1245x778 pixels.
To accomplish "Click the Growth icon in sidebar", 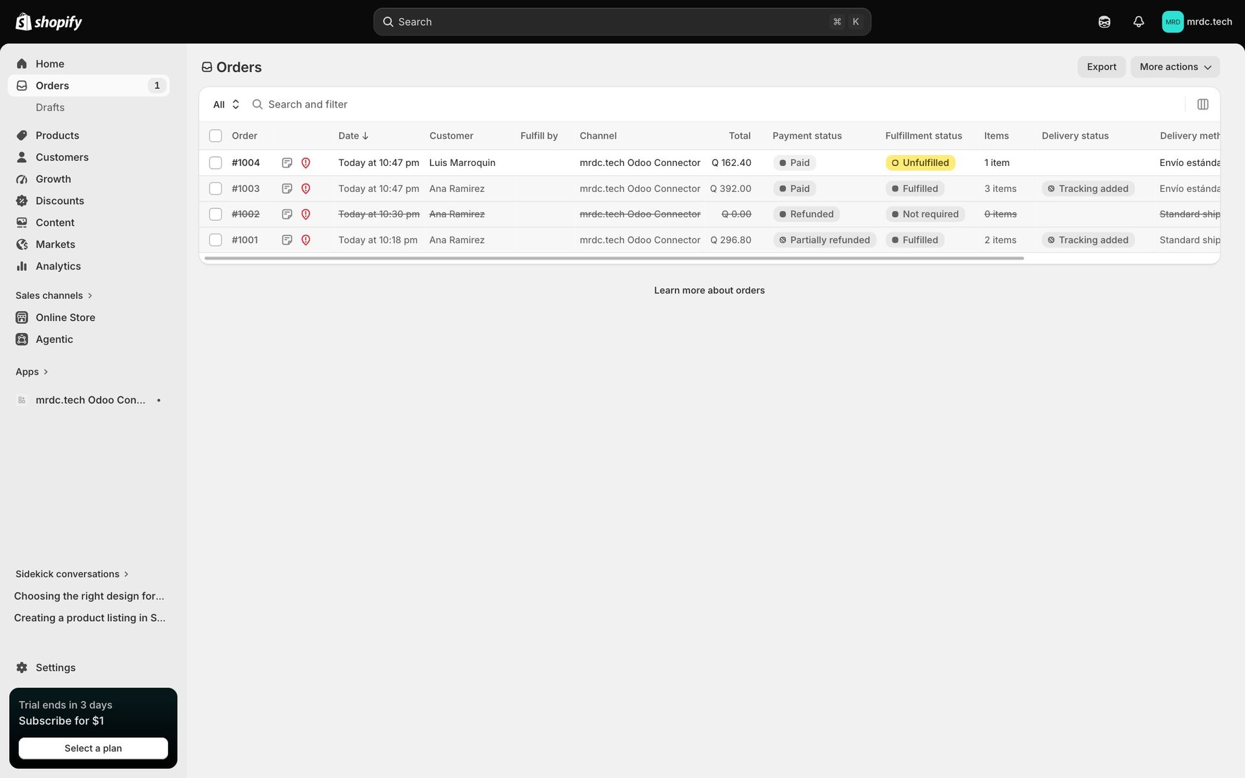I will click(22, 179).
